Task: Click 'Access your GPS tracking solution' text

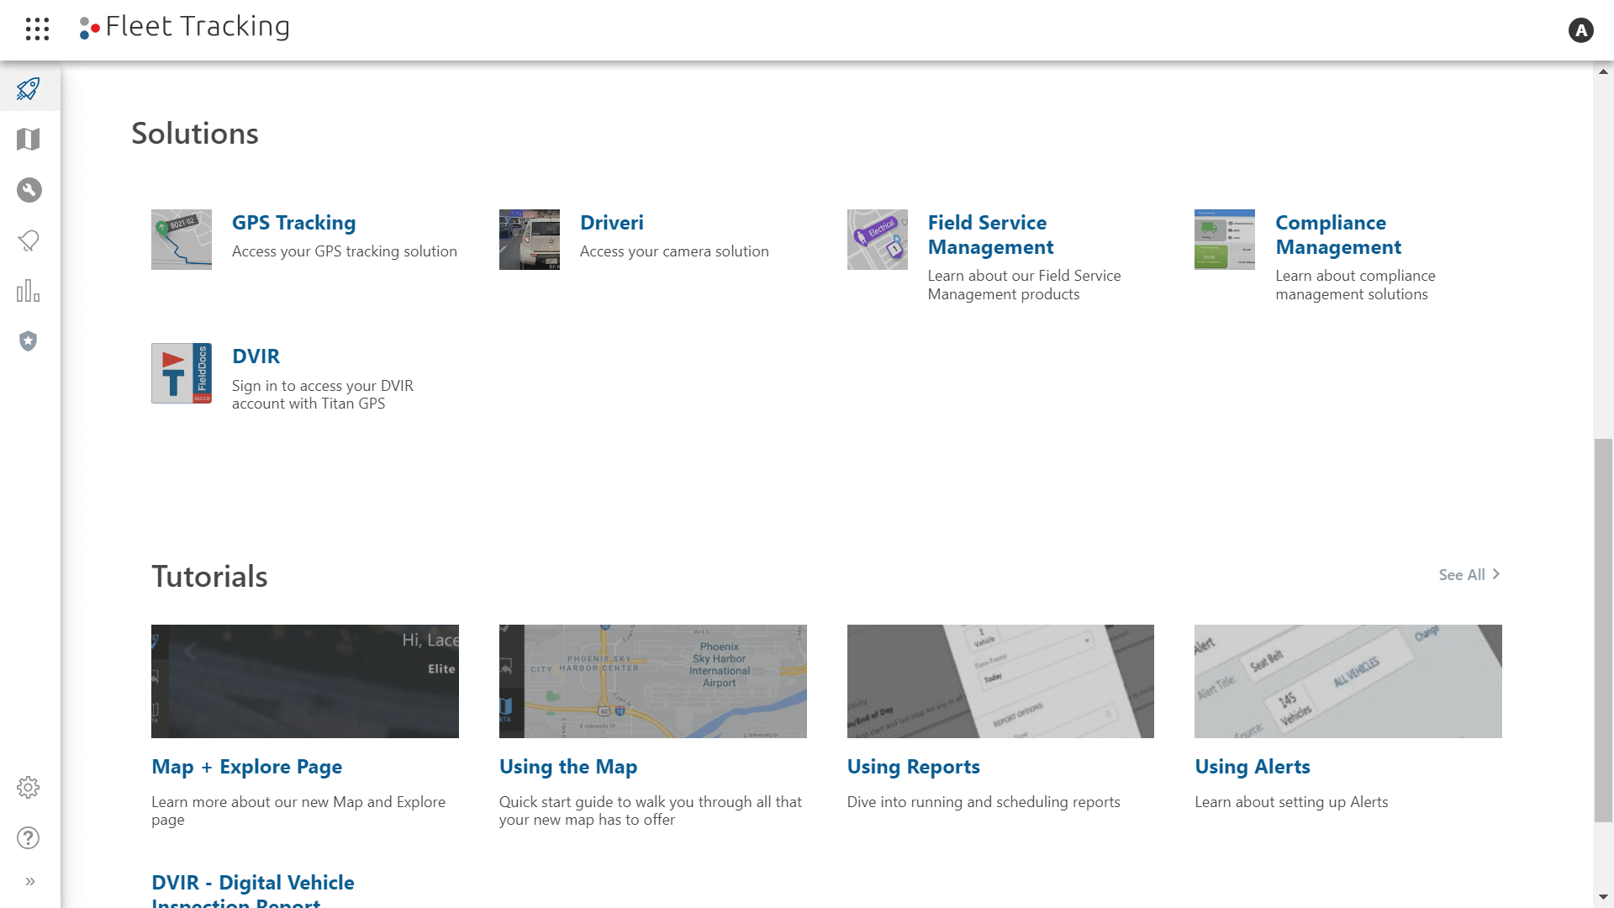Action: [345, 251]
